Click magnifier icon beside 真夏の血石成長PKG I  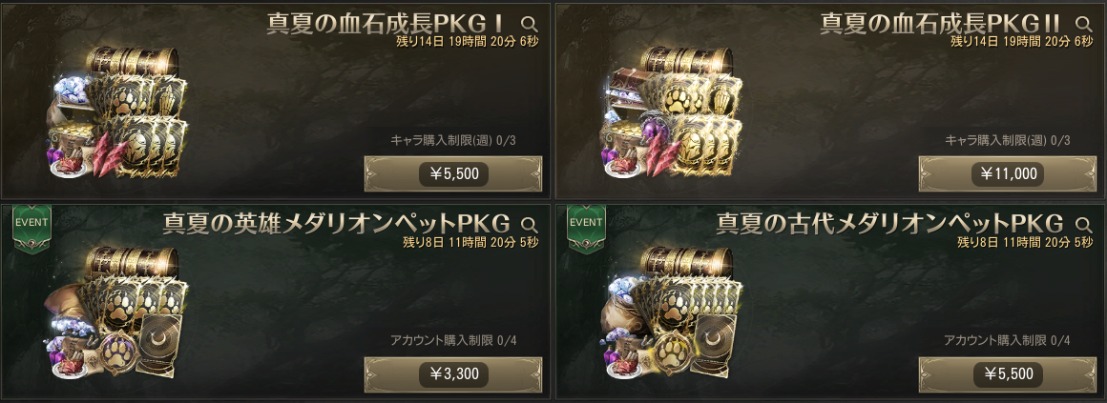pos(530,25)
